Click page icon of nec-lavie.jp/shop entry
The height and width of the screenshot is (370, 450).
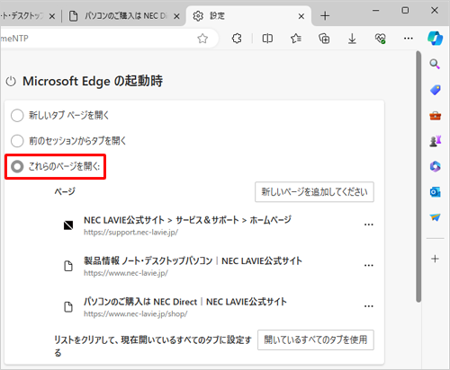(68, 307)
